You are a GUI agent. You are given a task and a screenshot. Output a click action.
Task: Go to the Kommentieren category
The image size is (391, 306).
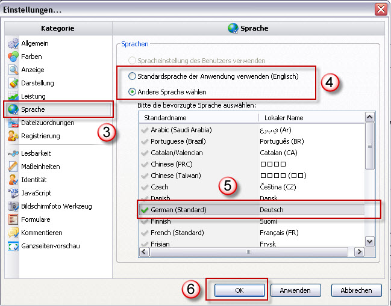(x=42, y=233)
